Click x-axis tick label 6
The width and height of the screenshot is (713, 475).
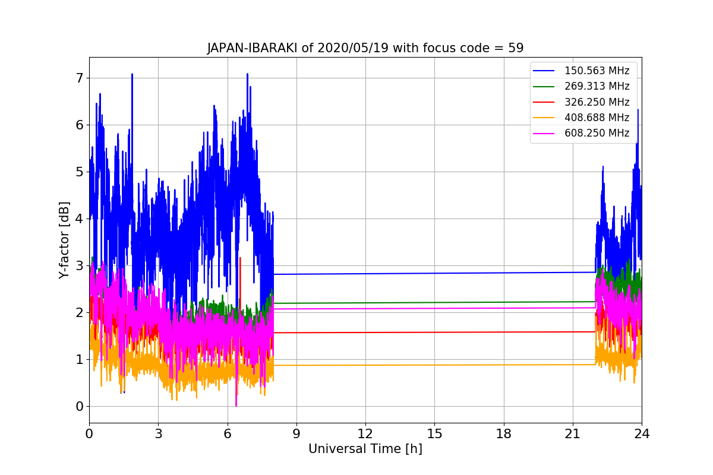[x=227, y=434]
